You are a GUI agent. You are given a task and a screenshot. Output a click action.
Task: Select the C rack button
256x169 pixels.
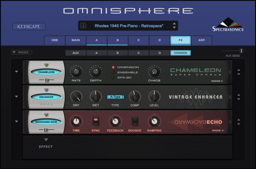[x=138, y=53]
